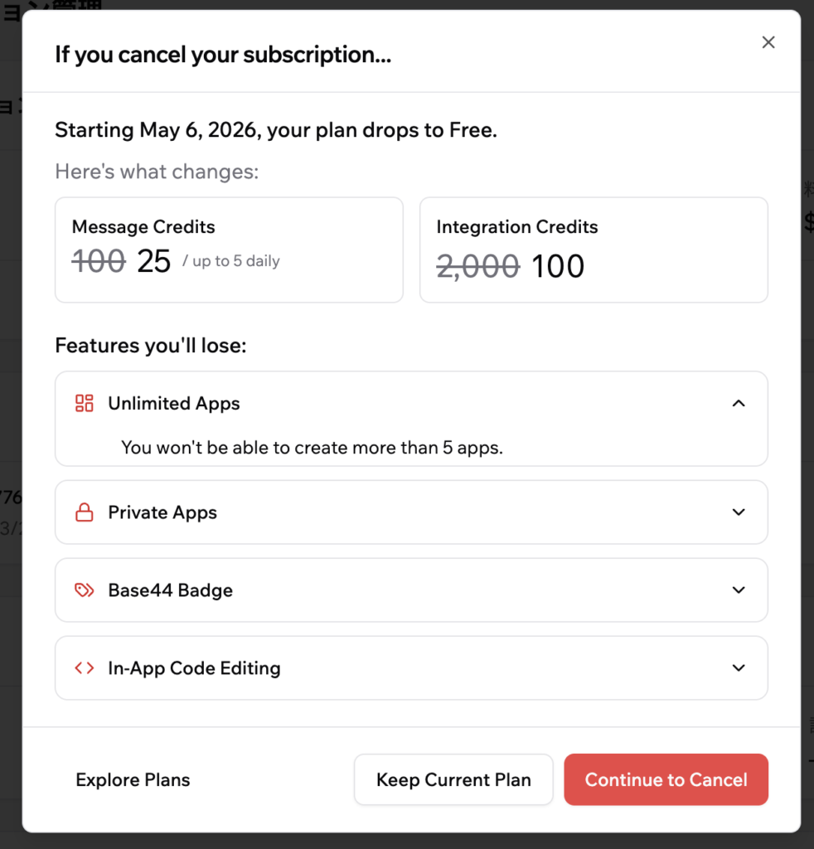
Task: Click the Unlimited Apps row title
Action: [174, 404]
